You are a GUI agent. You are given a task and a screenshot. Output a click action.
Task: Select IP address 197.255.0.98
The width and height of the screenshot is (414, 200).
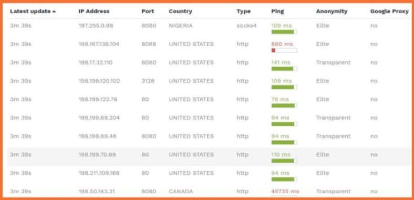(x=96, y=26)
